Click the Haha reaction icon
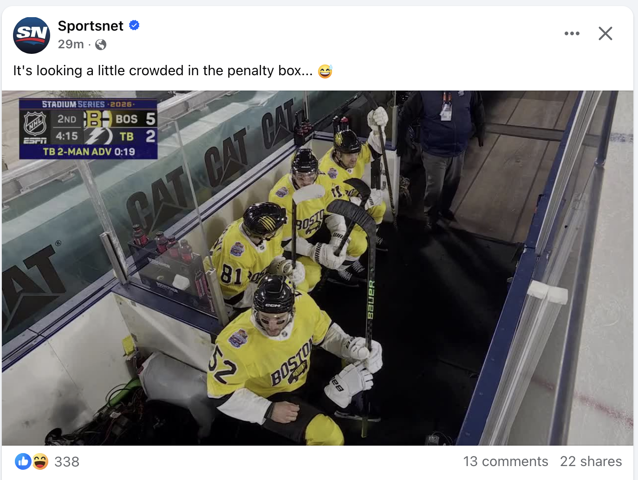The height and width of the screenshot is (480, 638). coord(40,461)
